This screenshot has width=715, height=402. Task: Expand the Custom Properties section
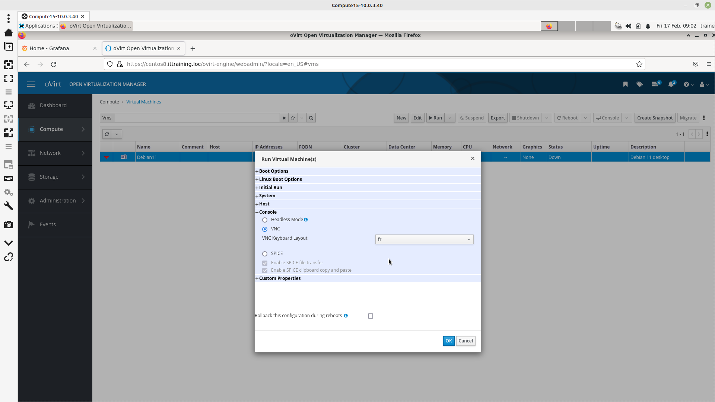[279, 278]
